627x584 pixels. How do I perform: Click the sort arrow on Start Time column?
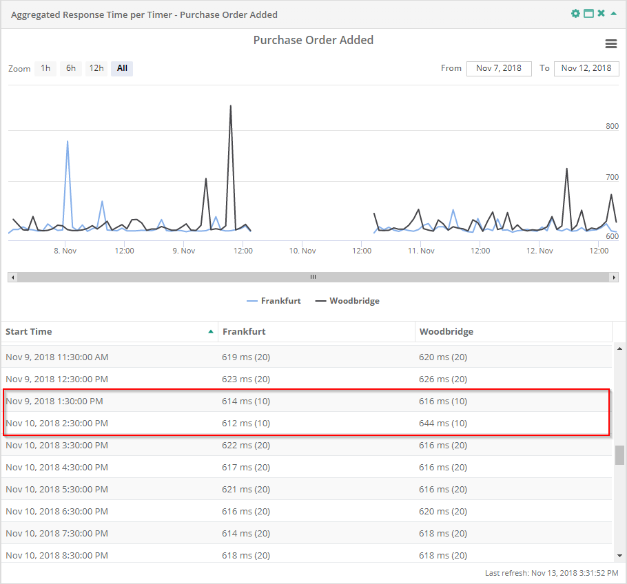point(211,331)
